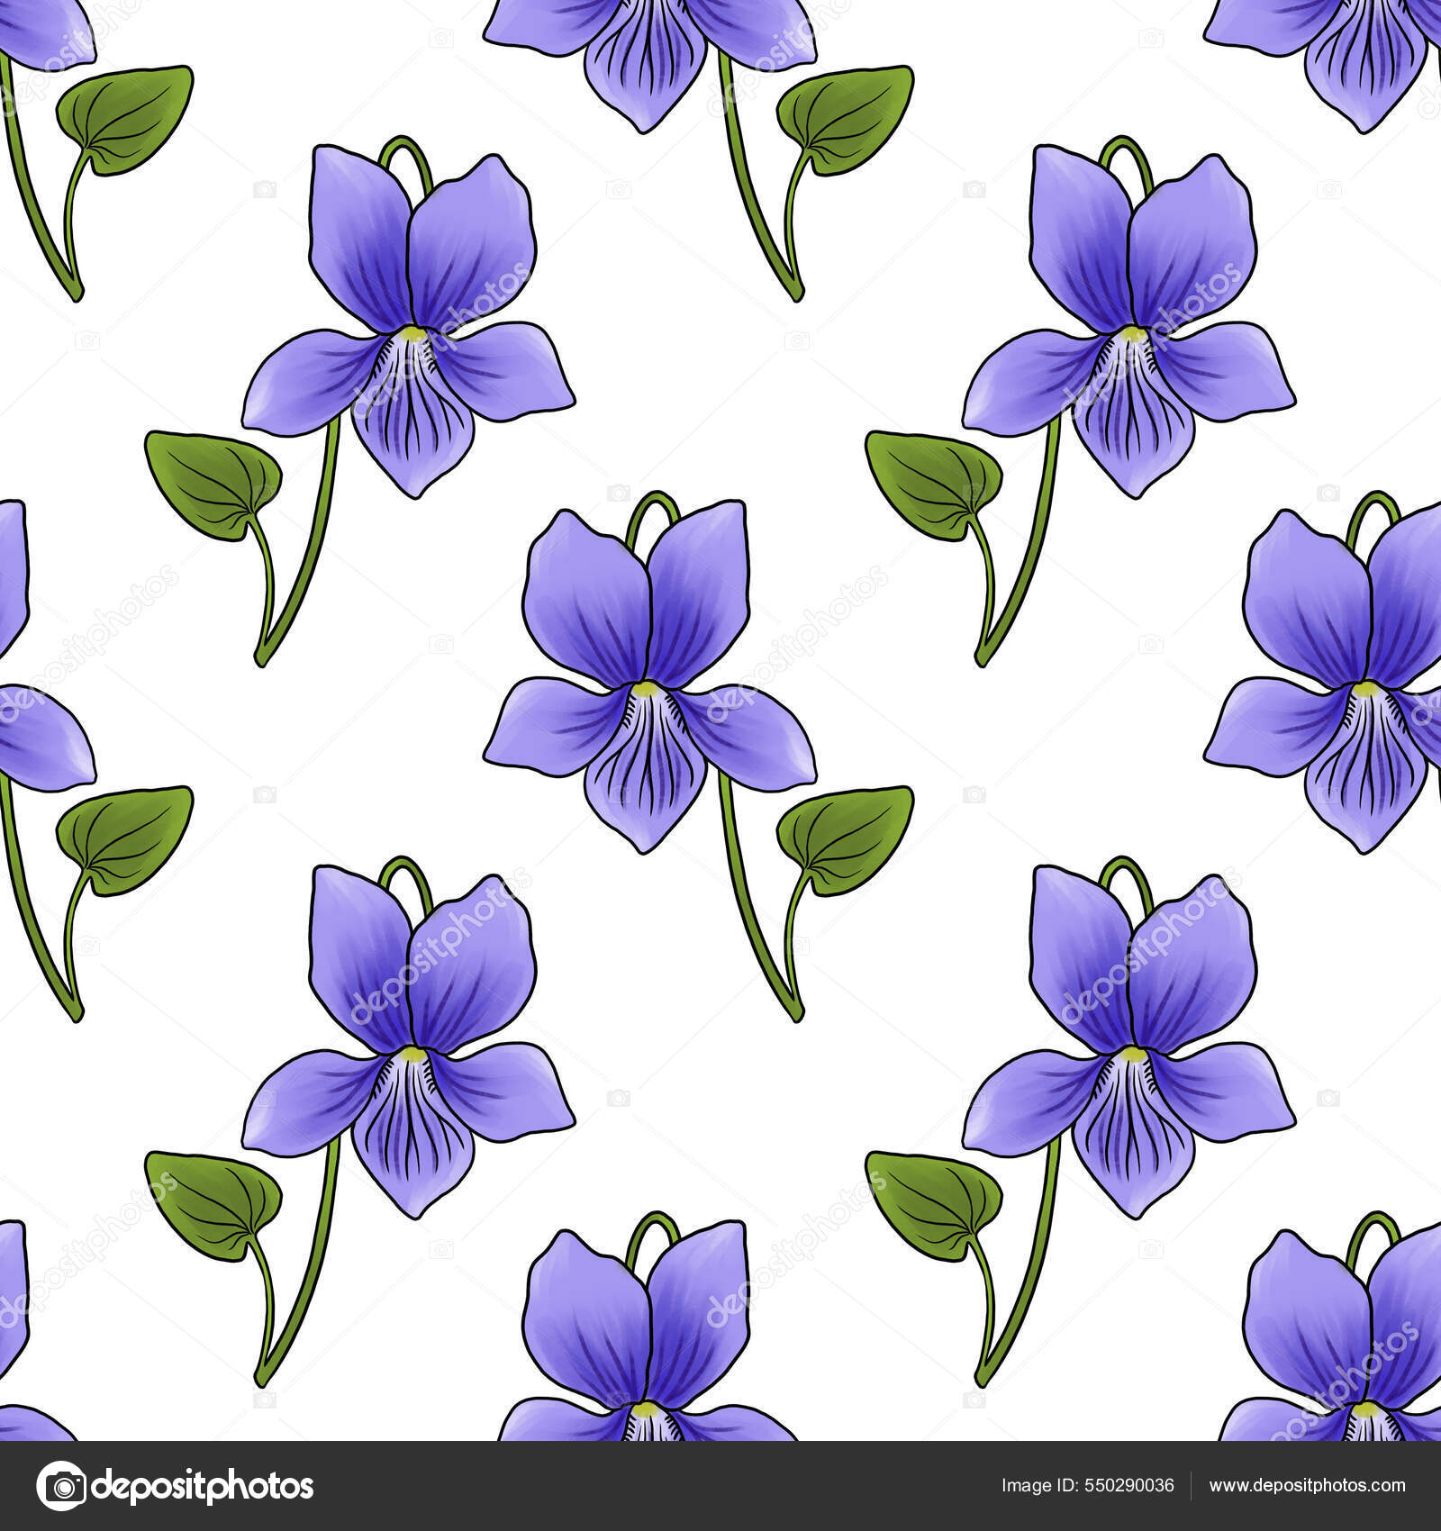Click the black footer bar at the bottom
The width and height of the screenshot is (1441, 1531).
tap(720, 1484)
